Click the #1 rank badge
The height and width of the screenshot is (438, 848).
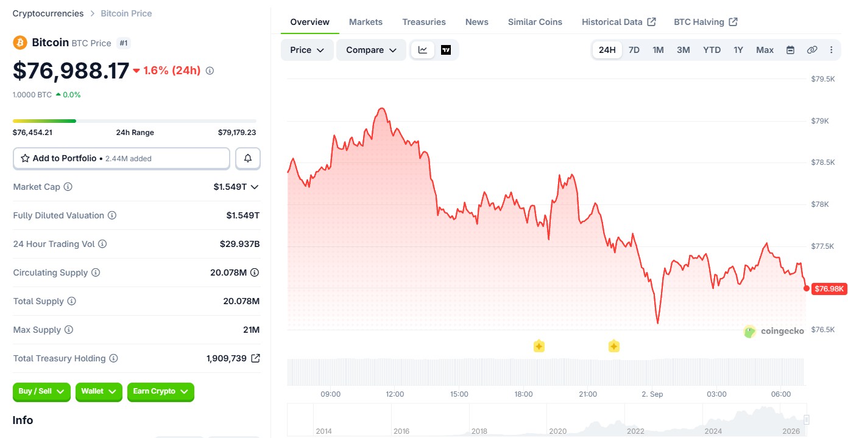[124, 43]
